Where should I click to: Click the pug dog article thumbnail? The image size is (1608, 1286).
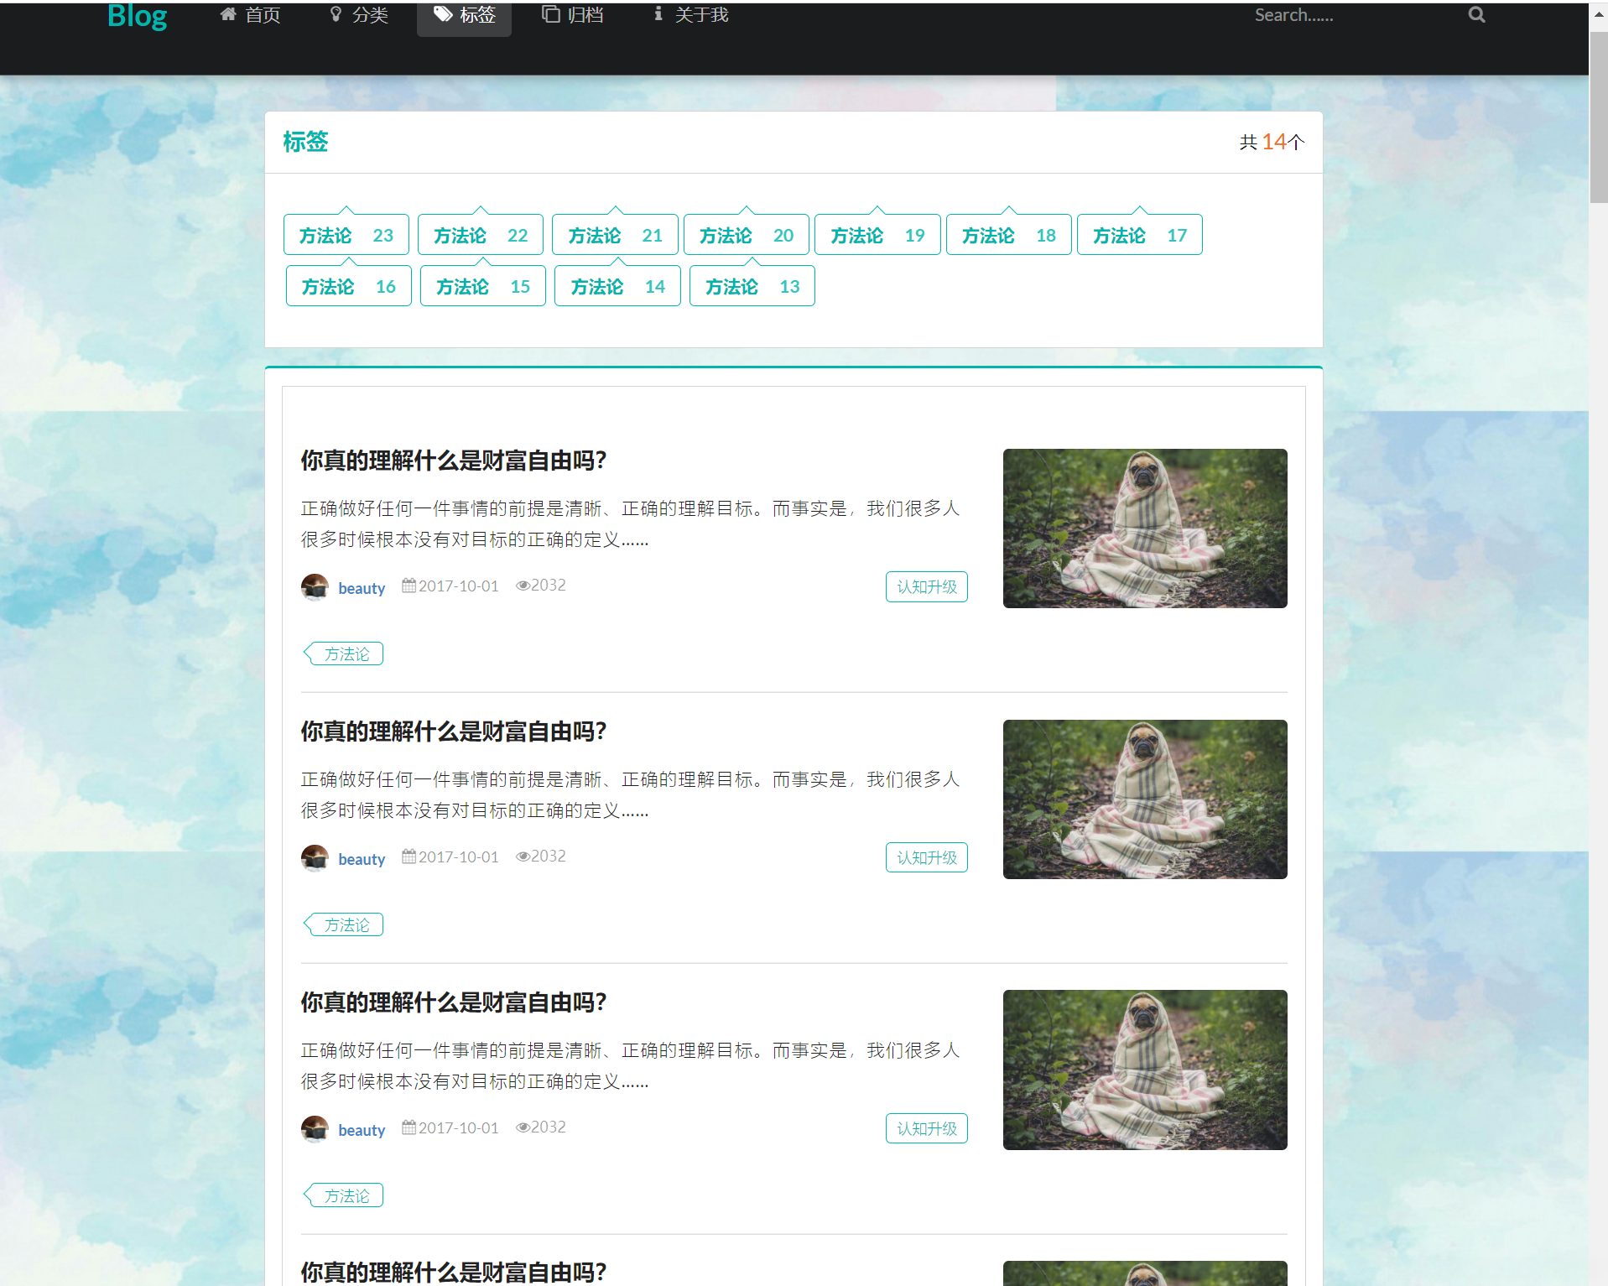1144,528
